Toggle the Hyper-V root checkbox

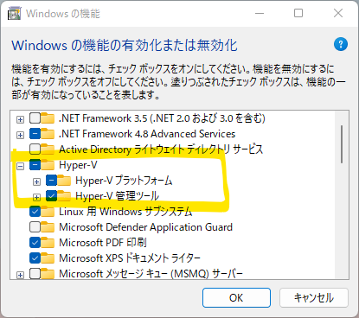[35, 165]
